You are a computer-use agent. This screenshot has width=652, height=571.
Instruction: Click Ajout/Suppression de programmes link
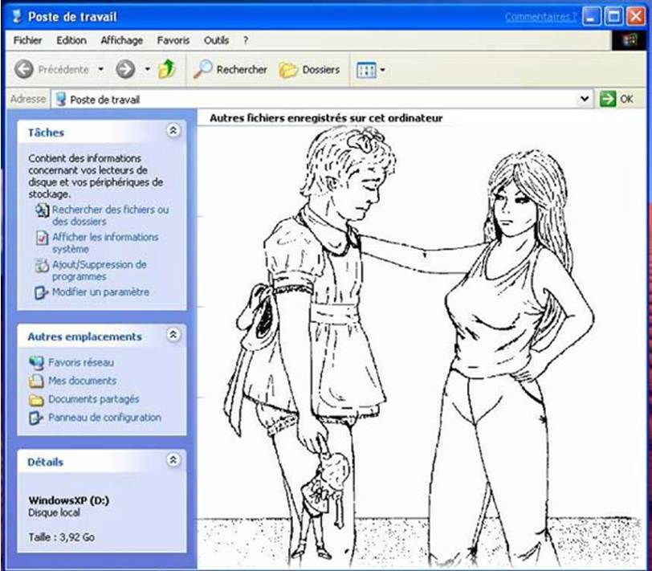[99, 270]
